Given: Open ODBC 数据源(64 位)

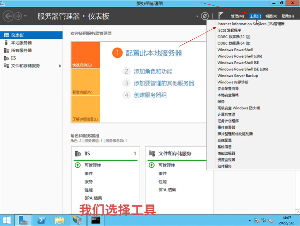Looking at the screenshot, I should click(234, 43).
